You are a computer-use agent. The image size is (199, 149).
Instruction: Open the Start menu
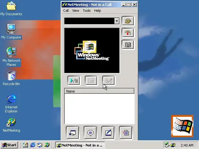coord(9,145)
